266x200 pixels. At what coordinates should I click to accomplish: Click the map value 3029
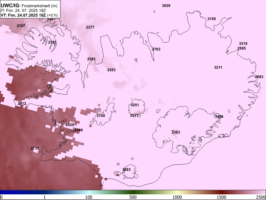[x=166, y=6]
